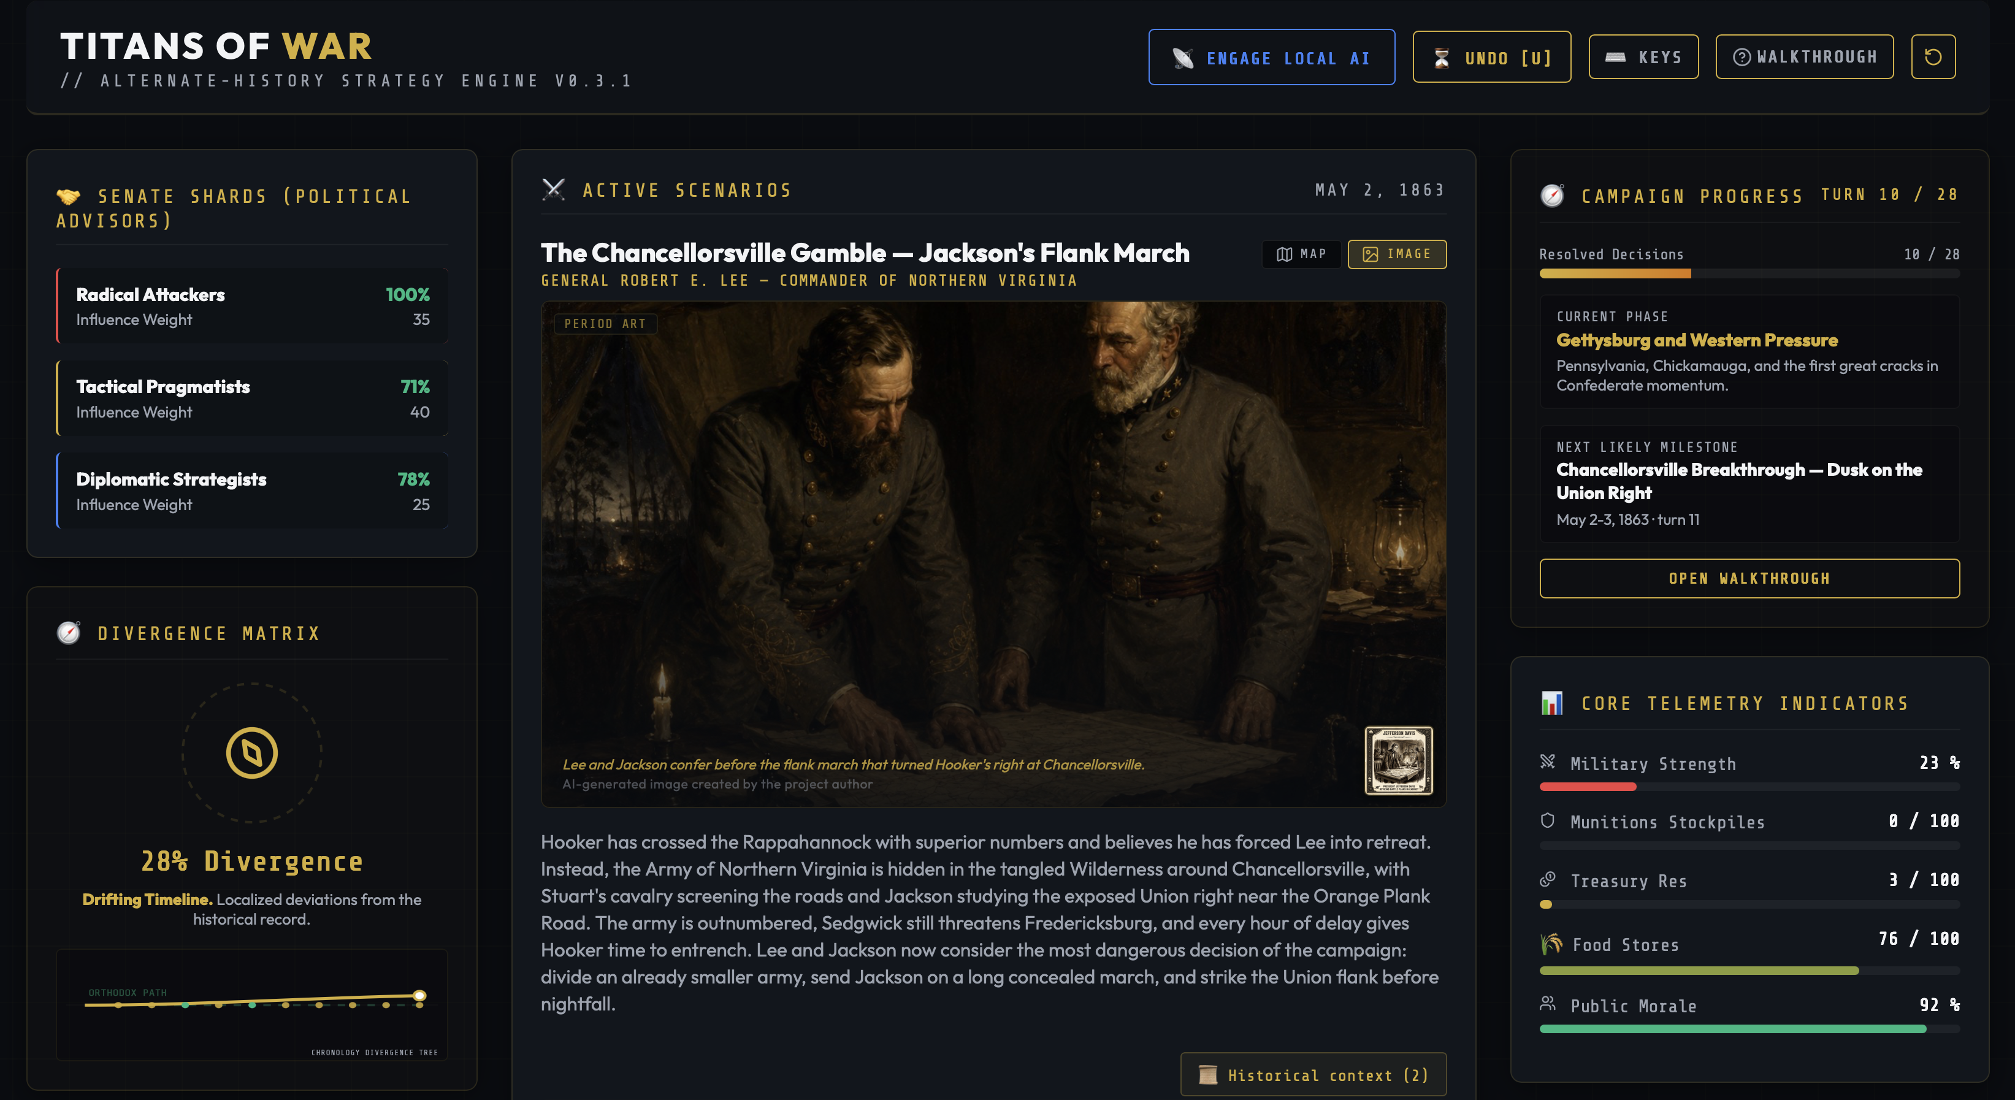Click the large compass divergence dial icon
Screen dimensions: 2015x1100
point(252,752)
